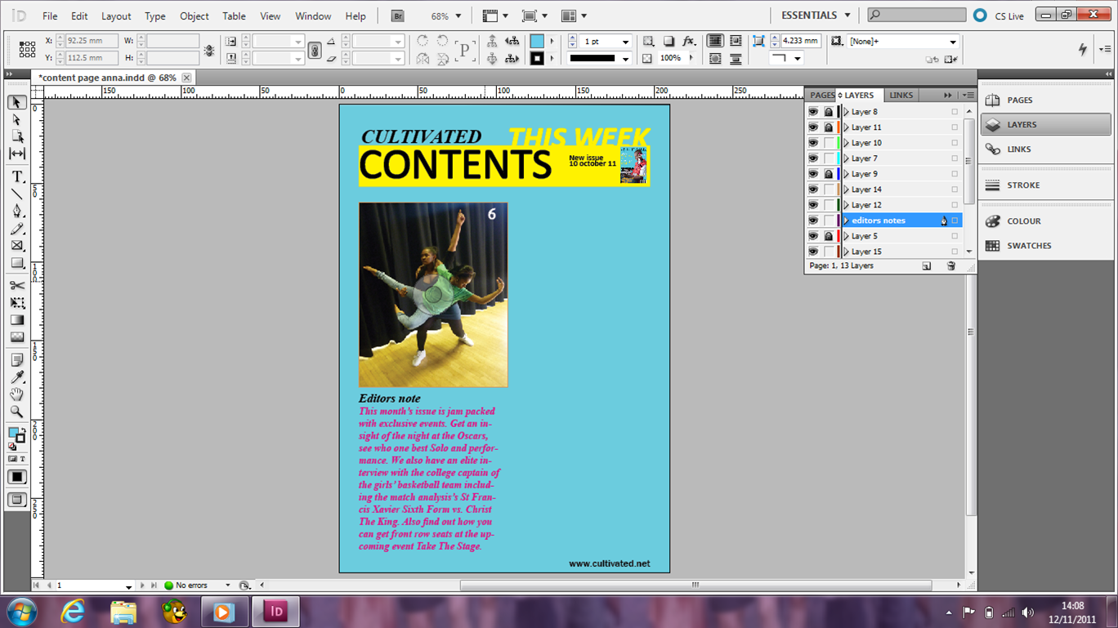The height and width of the screenshot is (628, 1118).
Task: Click Create new layer icon
Action: [926, 266]
